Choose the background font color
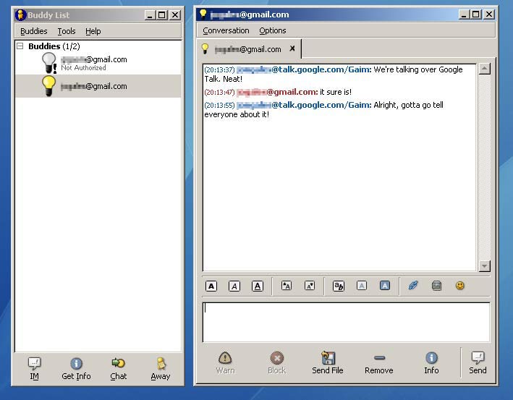Screen dimensions: 513x400 pos(385,286)
